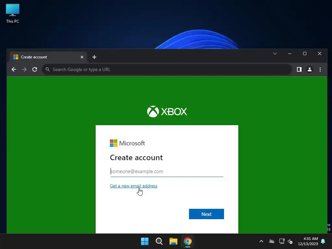Click the Xbox logo
The image size is (332, 249).
pos(167,112)
